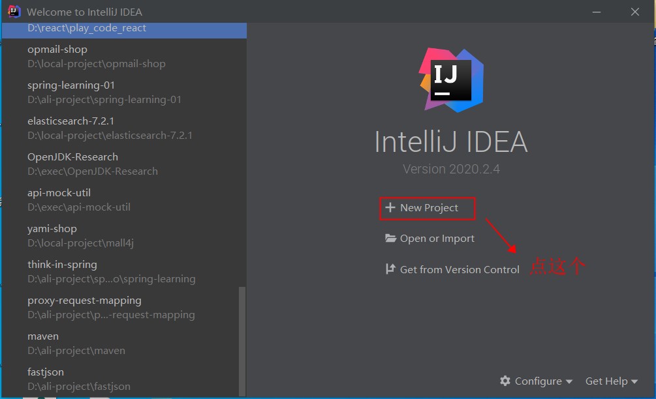Create a New Project

(429, 207)
